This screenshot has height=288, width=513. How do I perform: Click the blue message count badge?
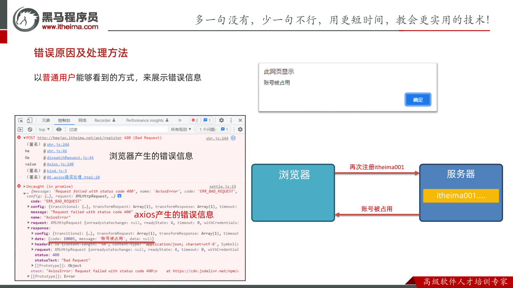[206, 120]
